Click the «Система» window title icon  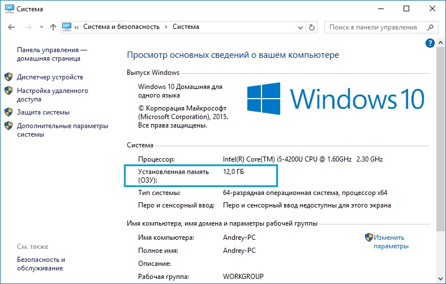pos(10,9)
